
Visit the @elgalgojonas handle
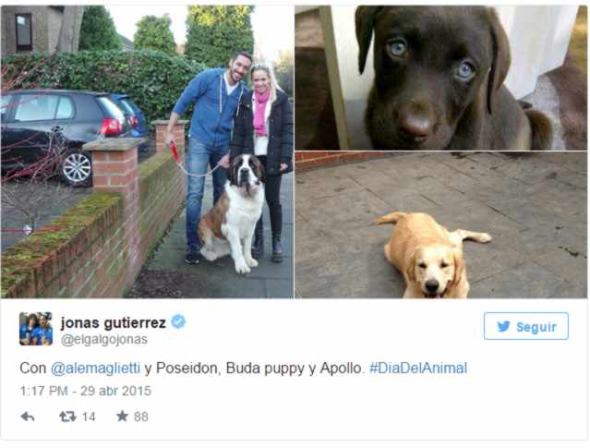click(104, 340)
